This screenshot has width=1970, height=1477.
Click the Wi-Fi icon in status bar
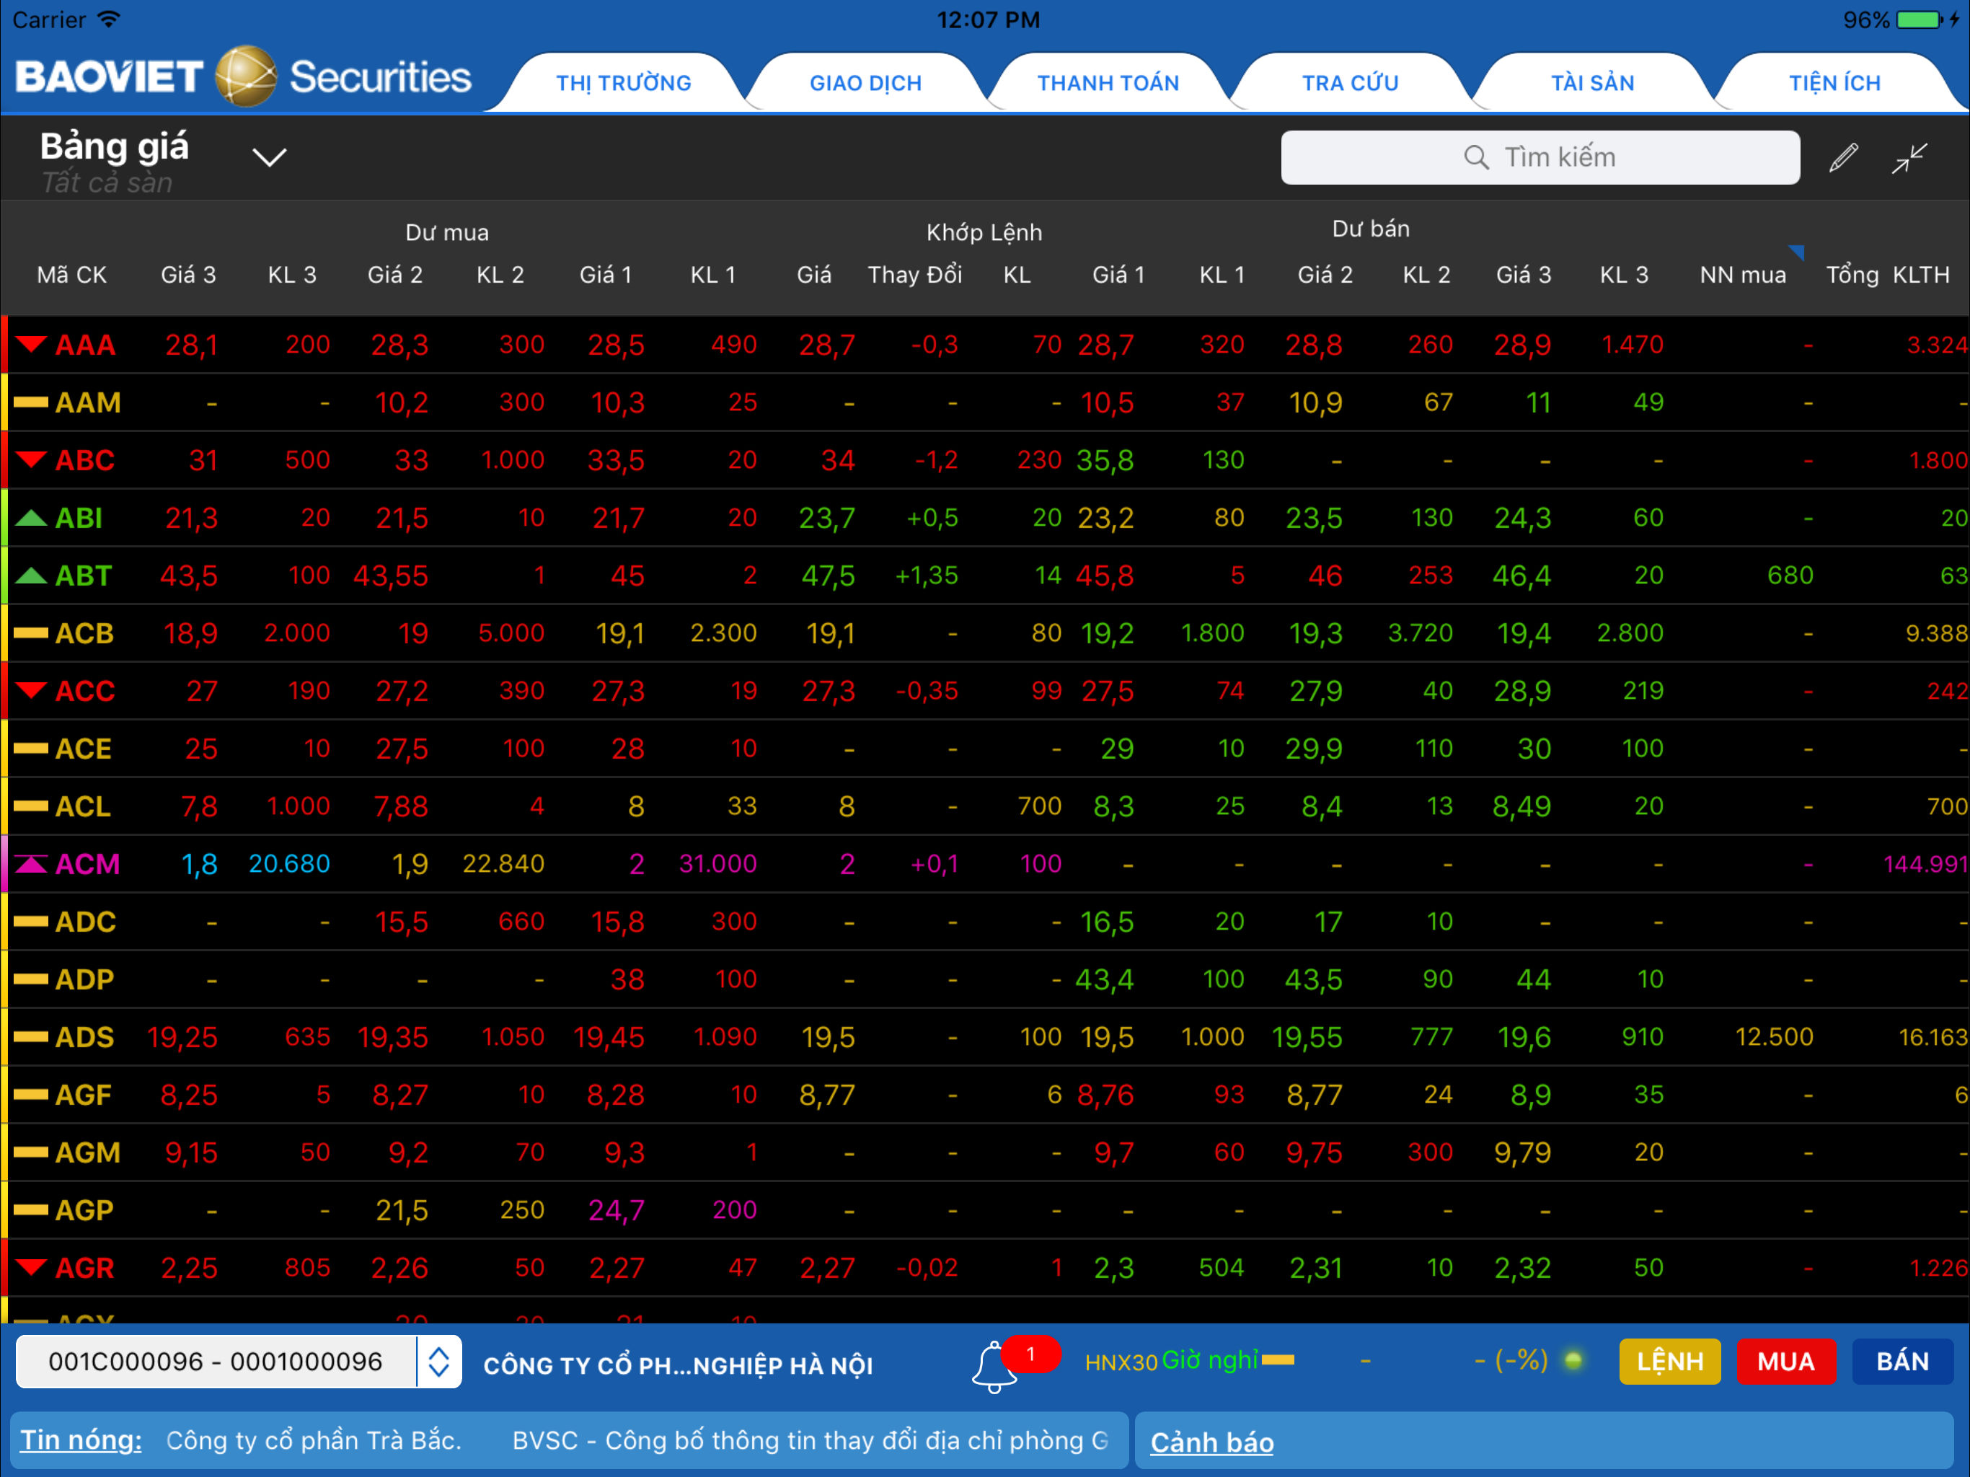[x=109, y=18]
